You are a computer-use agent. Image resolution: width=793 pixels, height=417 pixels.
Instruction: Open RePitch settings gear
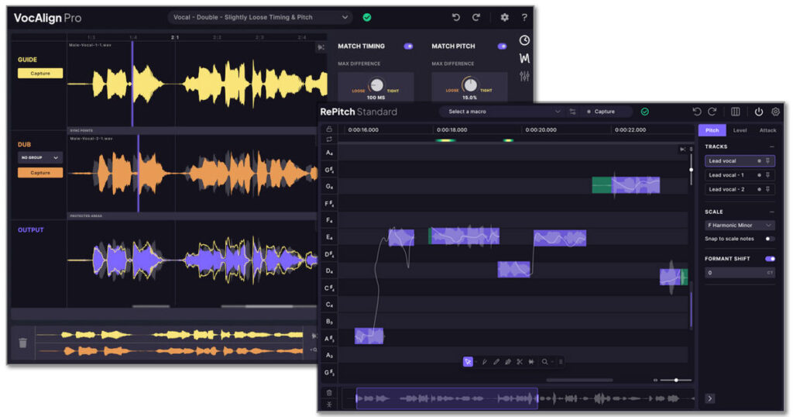click(x=775, y=112)
